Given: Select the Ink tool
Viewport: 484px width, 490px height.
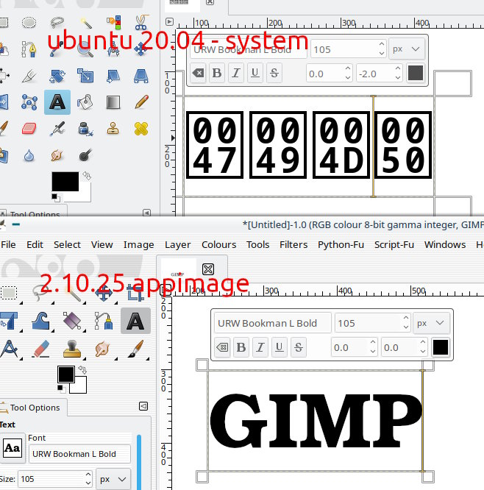Looking at the screenshot, I should pyautogui.click(x=85, y=129).
